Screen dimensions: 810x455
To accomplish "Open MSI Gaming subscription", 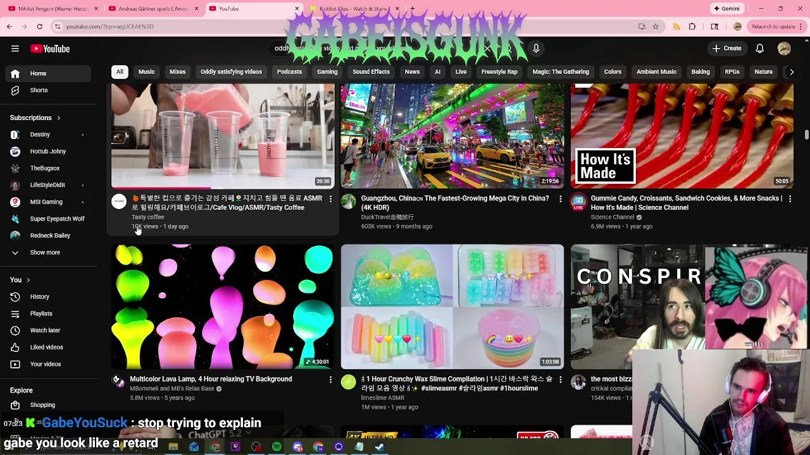I will click(48, 202).
